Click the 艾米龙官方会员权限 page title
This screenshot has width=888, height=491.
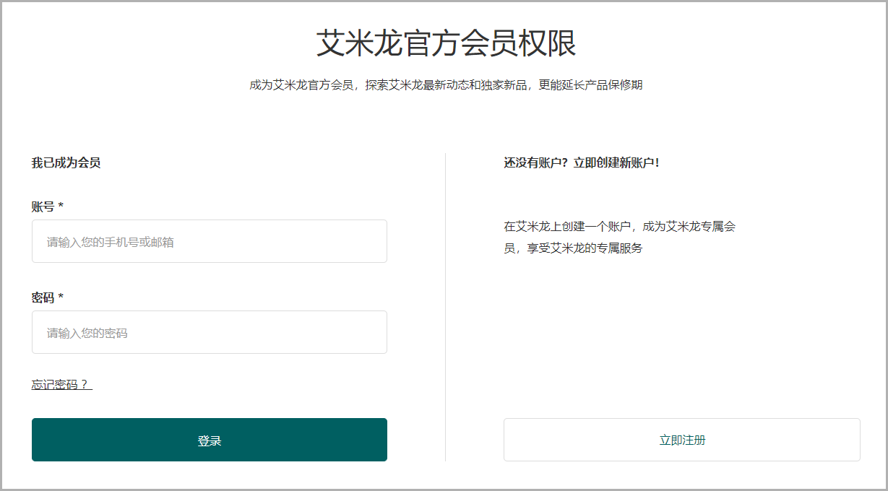pos(446,43)
